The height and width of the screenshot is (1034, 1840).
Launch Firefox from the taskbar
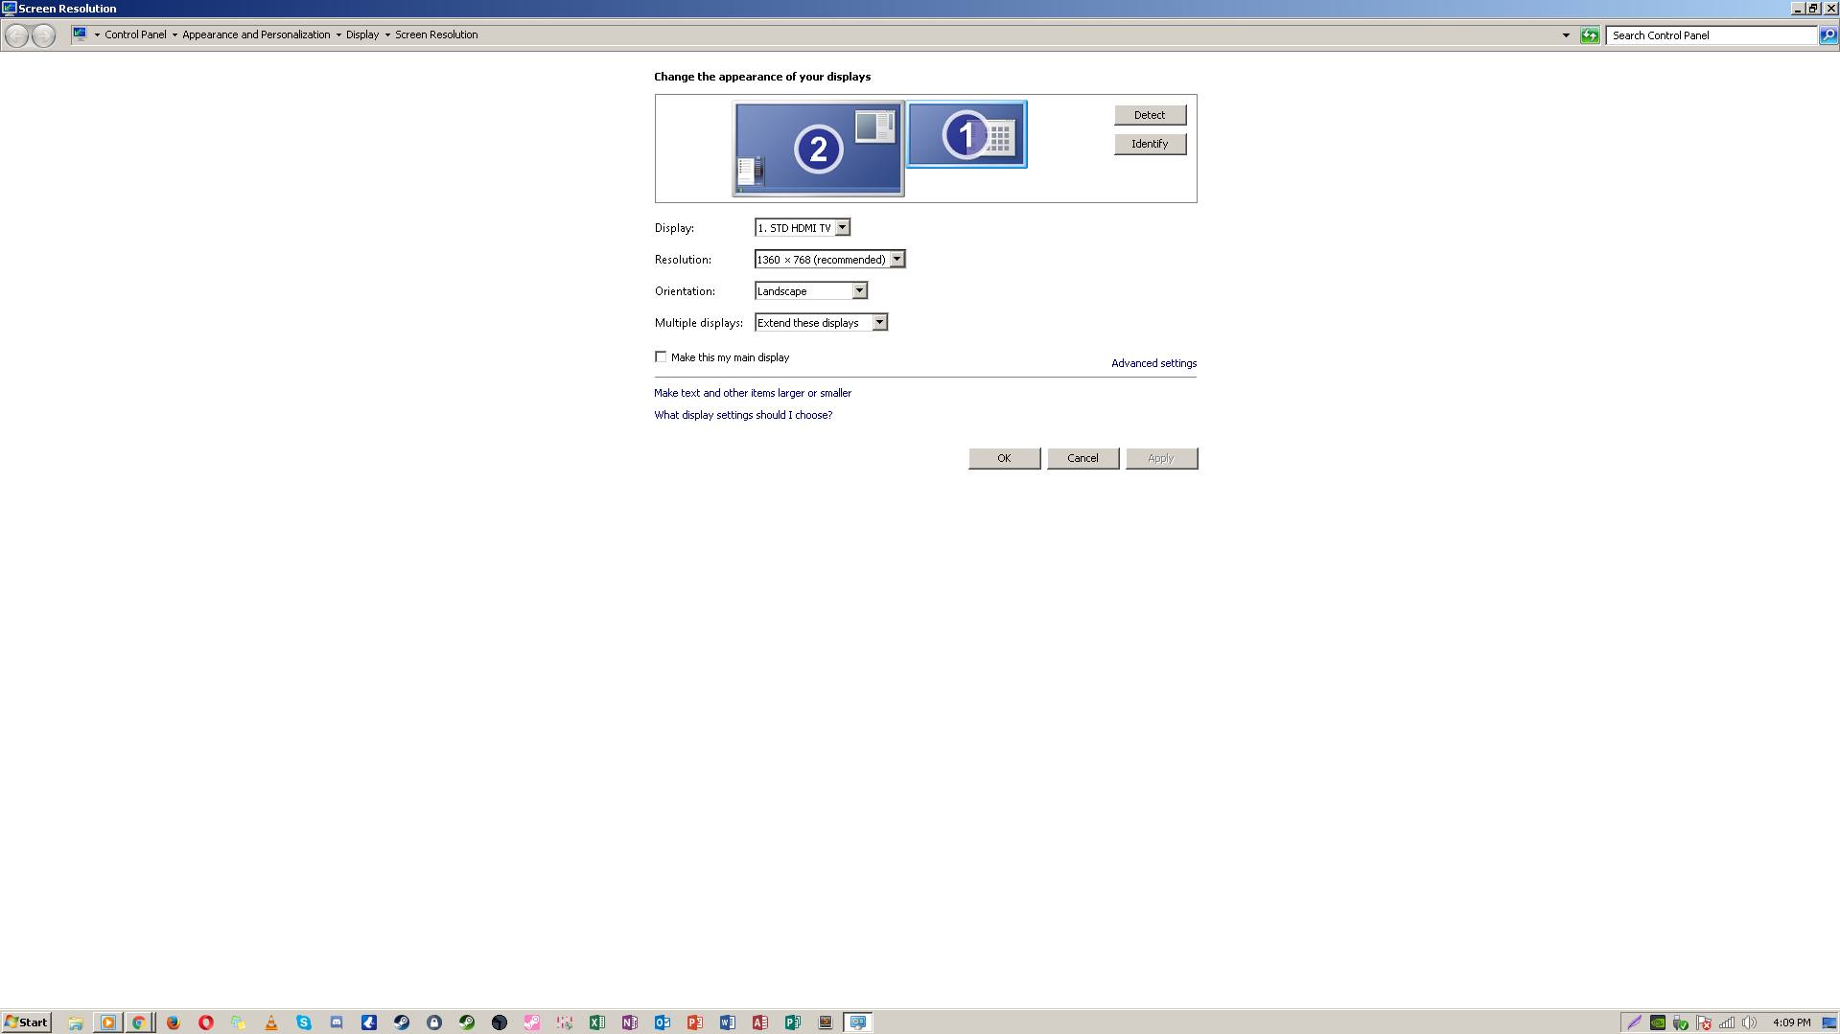(173, 1023)
